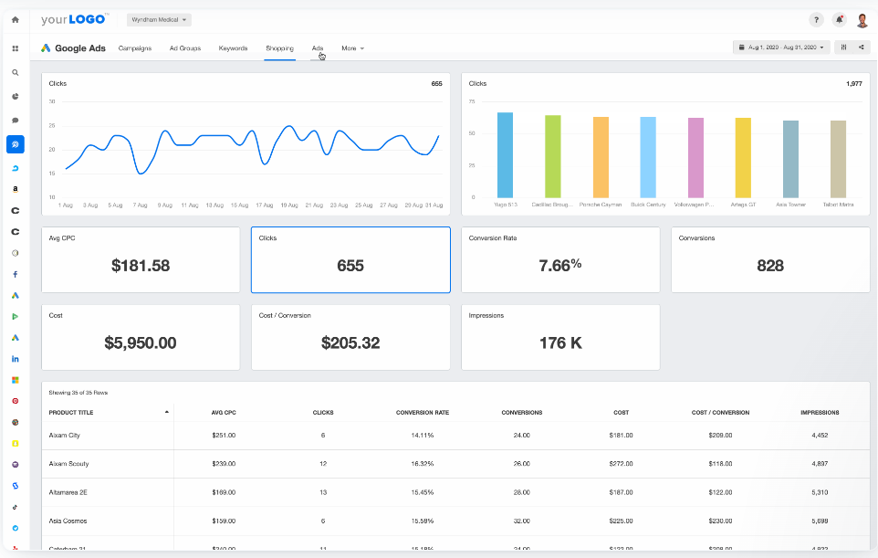Open the dashboard grid icon in sidebar
The image size is (878, 558).
click(x=16, y=48)
